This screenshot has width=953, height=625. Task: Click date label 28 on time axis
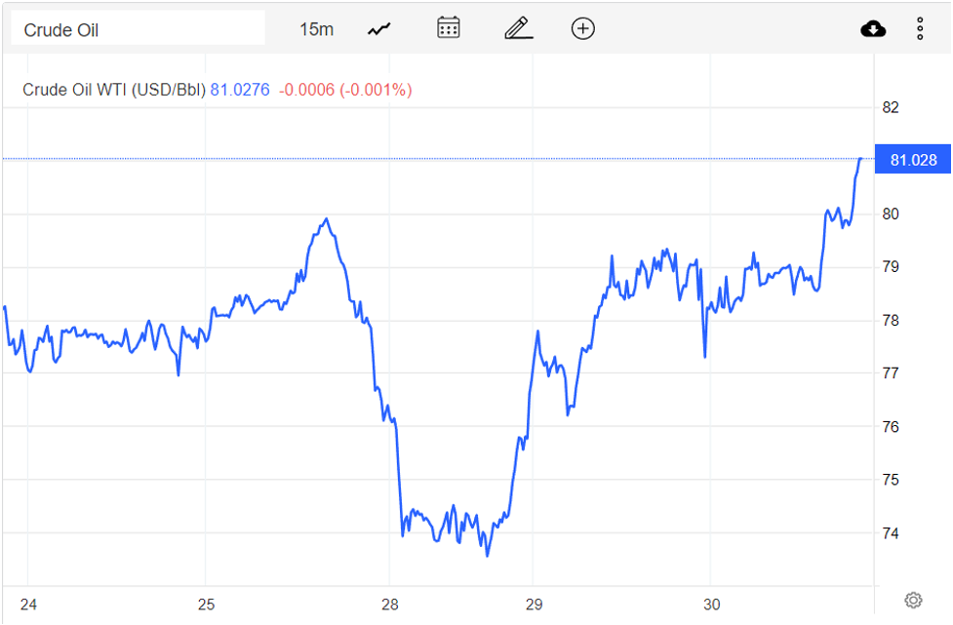point(388,605)
